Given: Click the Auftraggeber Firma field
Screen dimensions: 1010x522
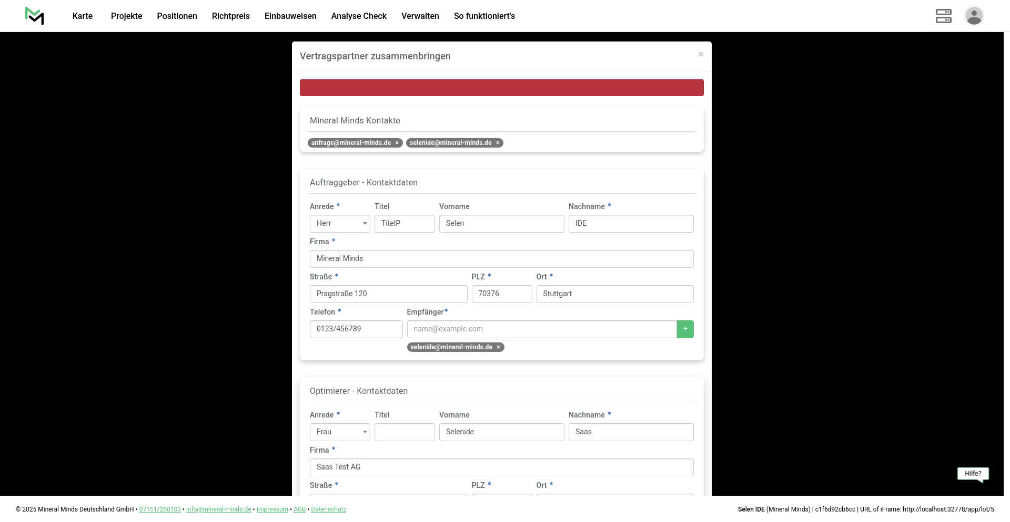Looking at the screenshot, I should coord(501,259).
